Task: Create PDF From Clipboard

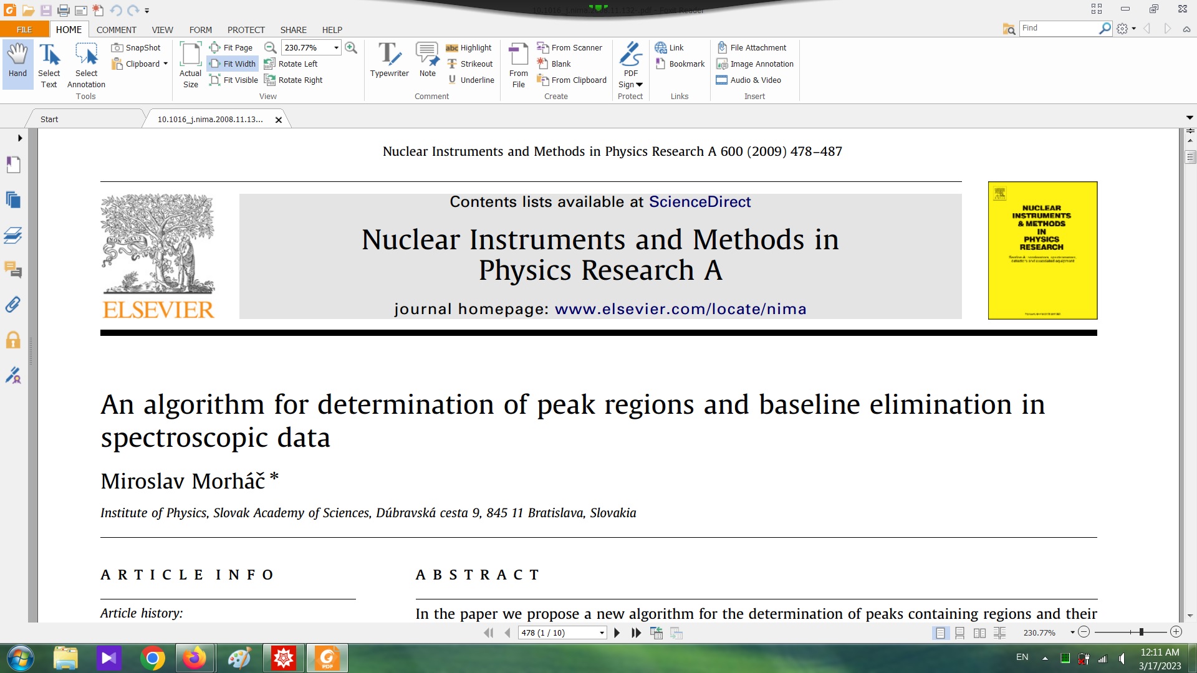Action: [572, 80]
